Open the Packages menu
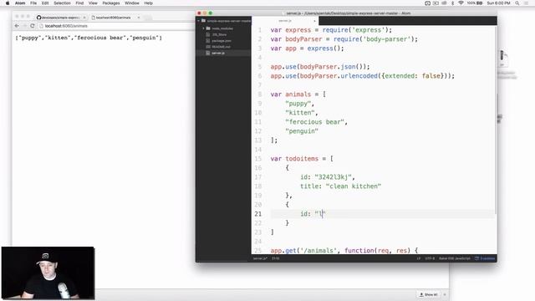The height and width of the screenshot is (301, 535). (x=111, y=3)
